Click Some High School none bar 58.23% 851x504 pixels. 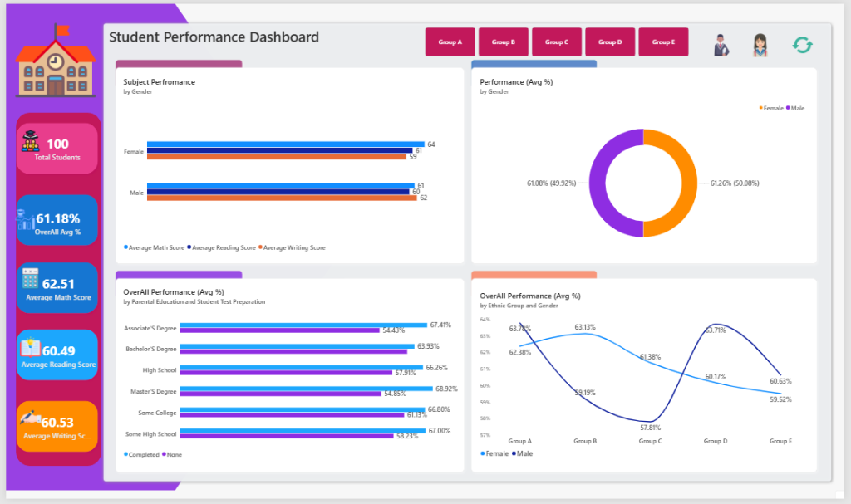click(x=287, y=436)
